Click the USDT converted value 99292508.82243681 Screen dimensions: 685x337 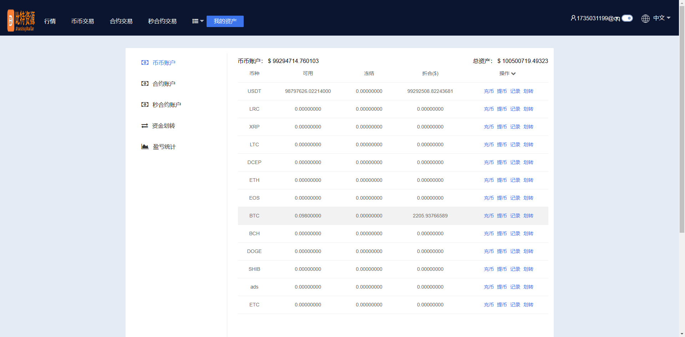430,91
